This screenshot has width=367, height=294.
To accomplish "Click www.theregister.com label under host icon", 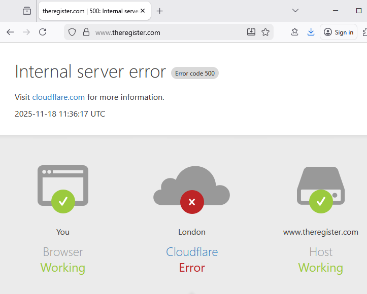I will pyautogui.click(x=321, y=232).
